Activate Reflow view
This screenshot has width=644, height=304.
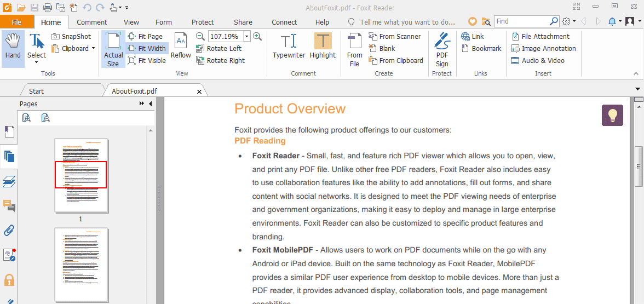tap(181, 46)
